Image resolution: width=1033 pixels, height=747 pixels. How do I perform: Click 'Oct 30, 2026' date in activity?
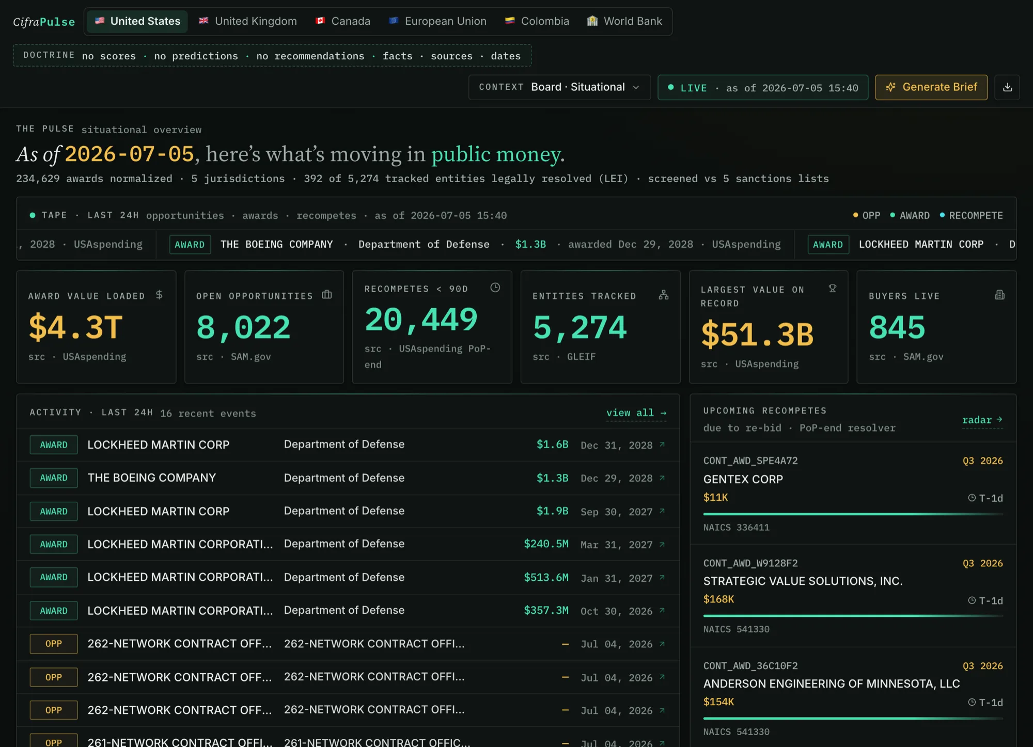[617, 611]
